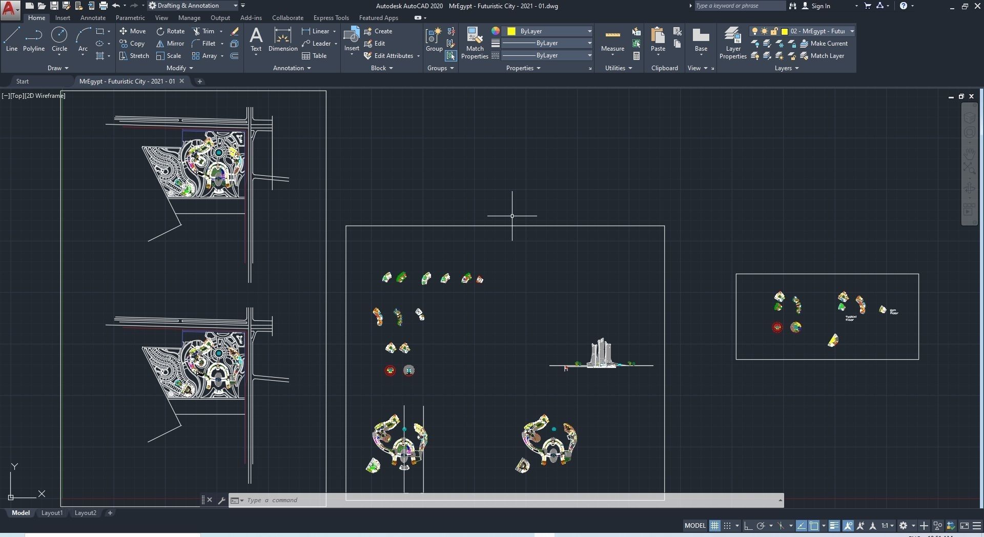The image size is (984, 537).
Task: Click Edit Attributes button
Action: pyautogui.click(x=388, y=56)
